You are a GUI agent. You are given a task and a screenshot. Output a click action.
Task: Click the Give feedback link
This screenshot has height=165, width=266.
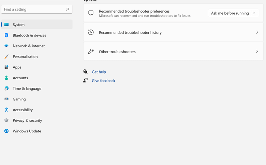[x=103, y=81]
